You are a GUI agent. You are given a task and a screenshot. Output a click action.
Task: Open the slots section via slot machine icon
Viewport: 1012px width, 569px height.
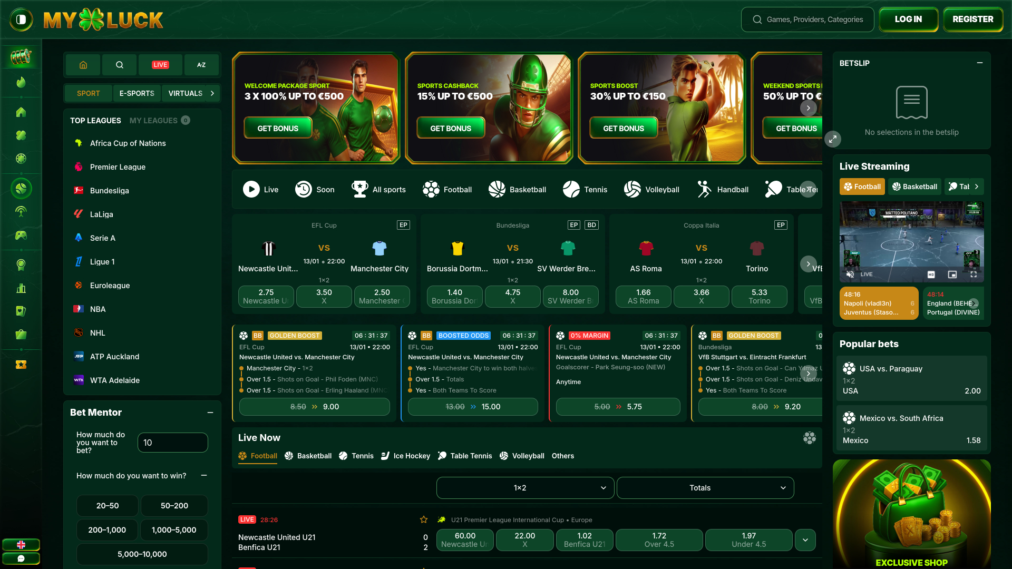pyautogui.click(x=21, y=57)
